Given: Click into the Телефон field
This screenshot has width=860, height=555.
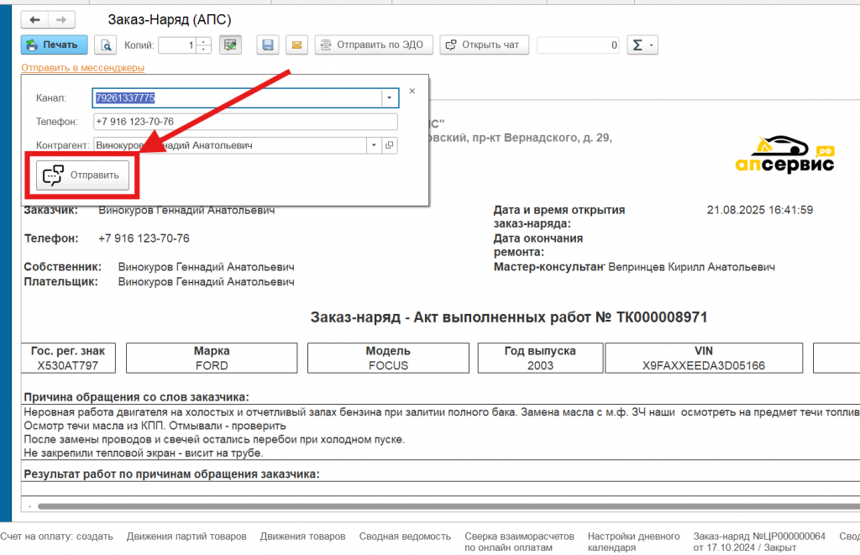Looking at the screenshot, I should tap(245, 122).
